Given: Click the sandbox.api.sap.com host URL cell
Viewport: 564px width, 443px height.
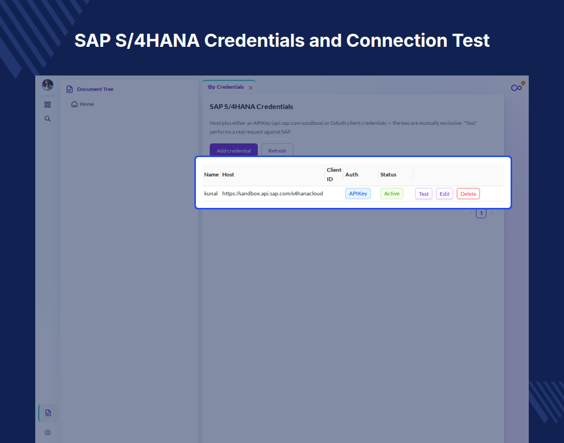Looking at the screenshot, I should 272,193.
